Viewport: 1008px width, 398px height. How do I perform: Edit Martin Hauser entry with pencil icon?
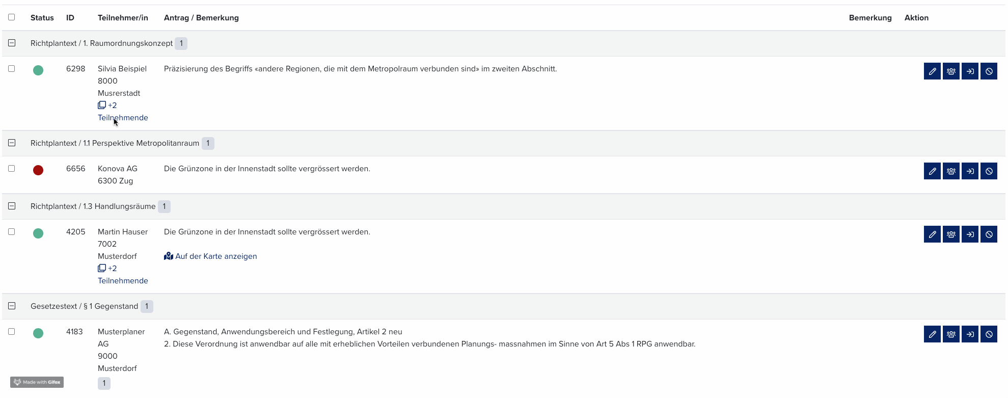pyautogui.click(x=932, y=234)
